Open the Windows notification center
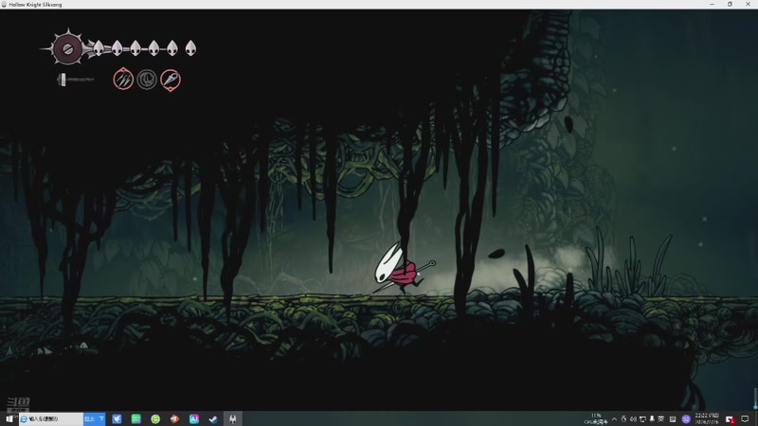Screen dimensions: 758x426 click(x=745, y=419)
